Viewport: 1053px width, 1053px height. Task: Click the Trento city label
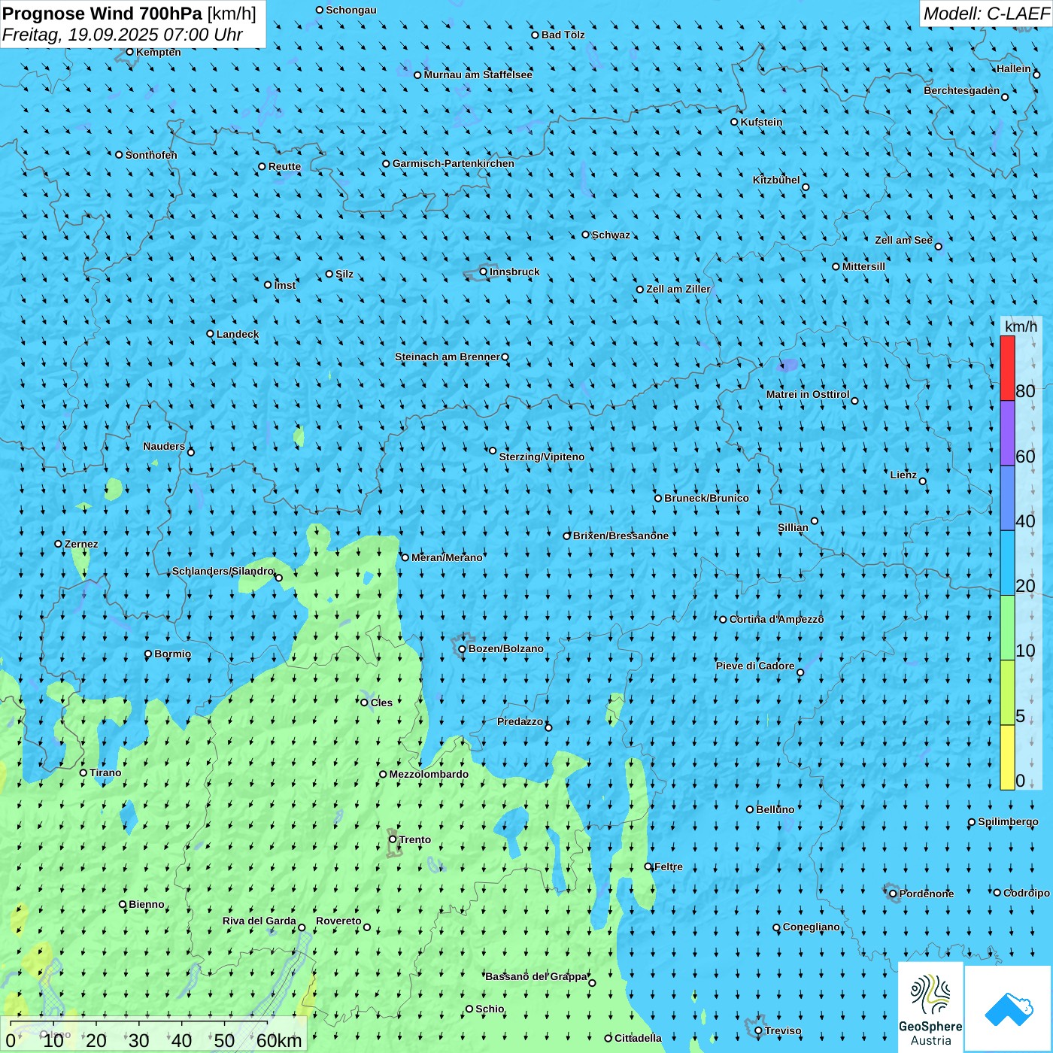pos(415,839)
